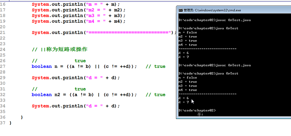Screen dimensions: 291x136
Task: Click the cmd.exe window title text
Action: 212,10
